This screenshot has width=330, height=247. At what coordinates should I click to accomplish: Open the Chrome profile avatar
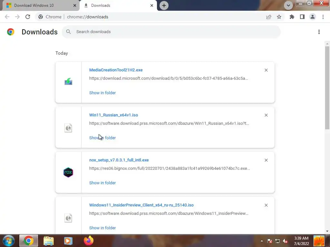point(313,17)
